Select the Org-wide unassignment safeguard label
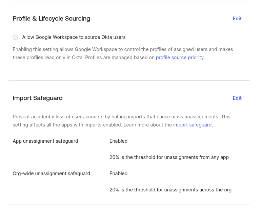Viewport: 261px width, 209px height. (52, 173)
